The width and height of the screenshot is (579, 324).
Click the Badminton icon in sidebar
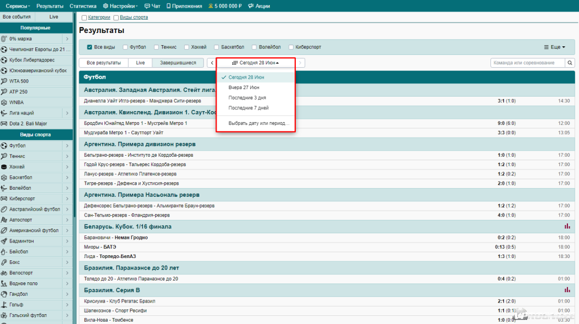click(x=5, y=241)
